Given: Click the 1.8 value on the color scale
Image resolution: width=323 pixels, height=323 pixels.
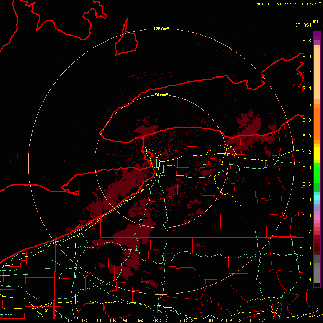Looking at the screenshot, I should (307, 200).
